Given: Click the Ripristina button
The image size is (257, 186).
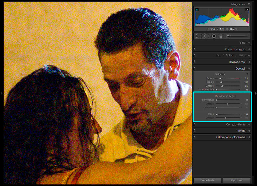Looking at the screenshot, I should coord(236,180).
